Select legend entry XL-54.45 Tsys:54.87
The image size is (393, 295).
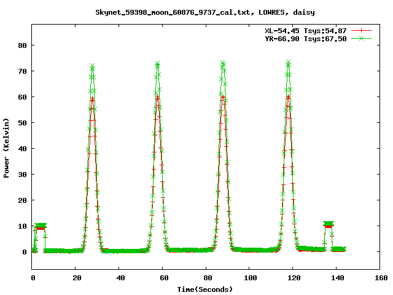[306, 31]
